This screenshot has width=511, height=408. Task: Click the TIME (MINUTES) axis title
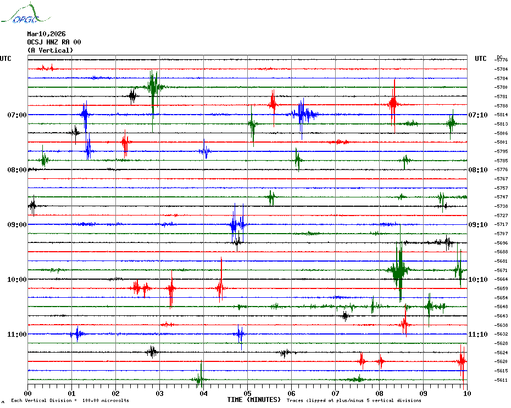[254, 400]
